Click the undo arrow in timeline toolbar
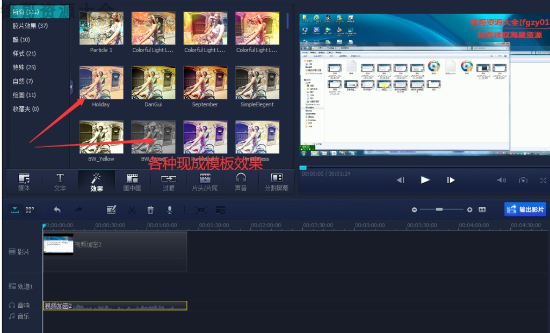The width and height of the screenshot is (550, 333). pyautogui.click(x=57, y=210)
